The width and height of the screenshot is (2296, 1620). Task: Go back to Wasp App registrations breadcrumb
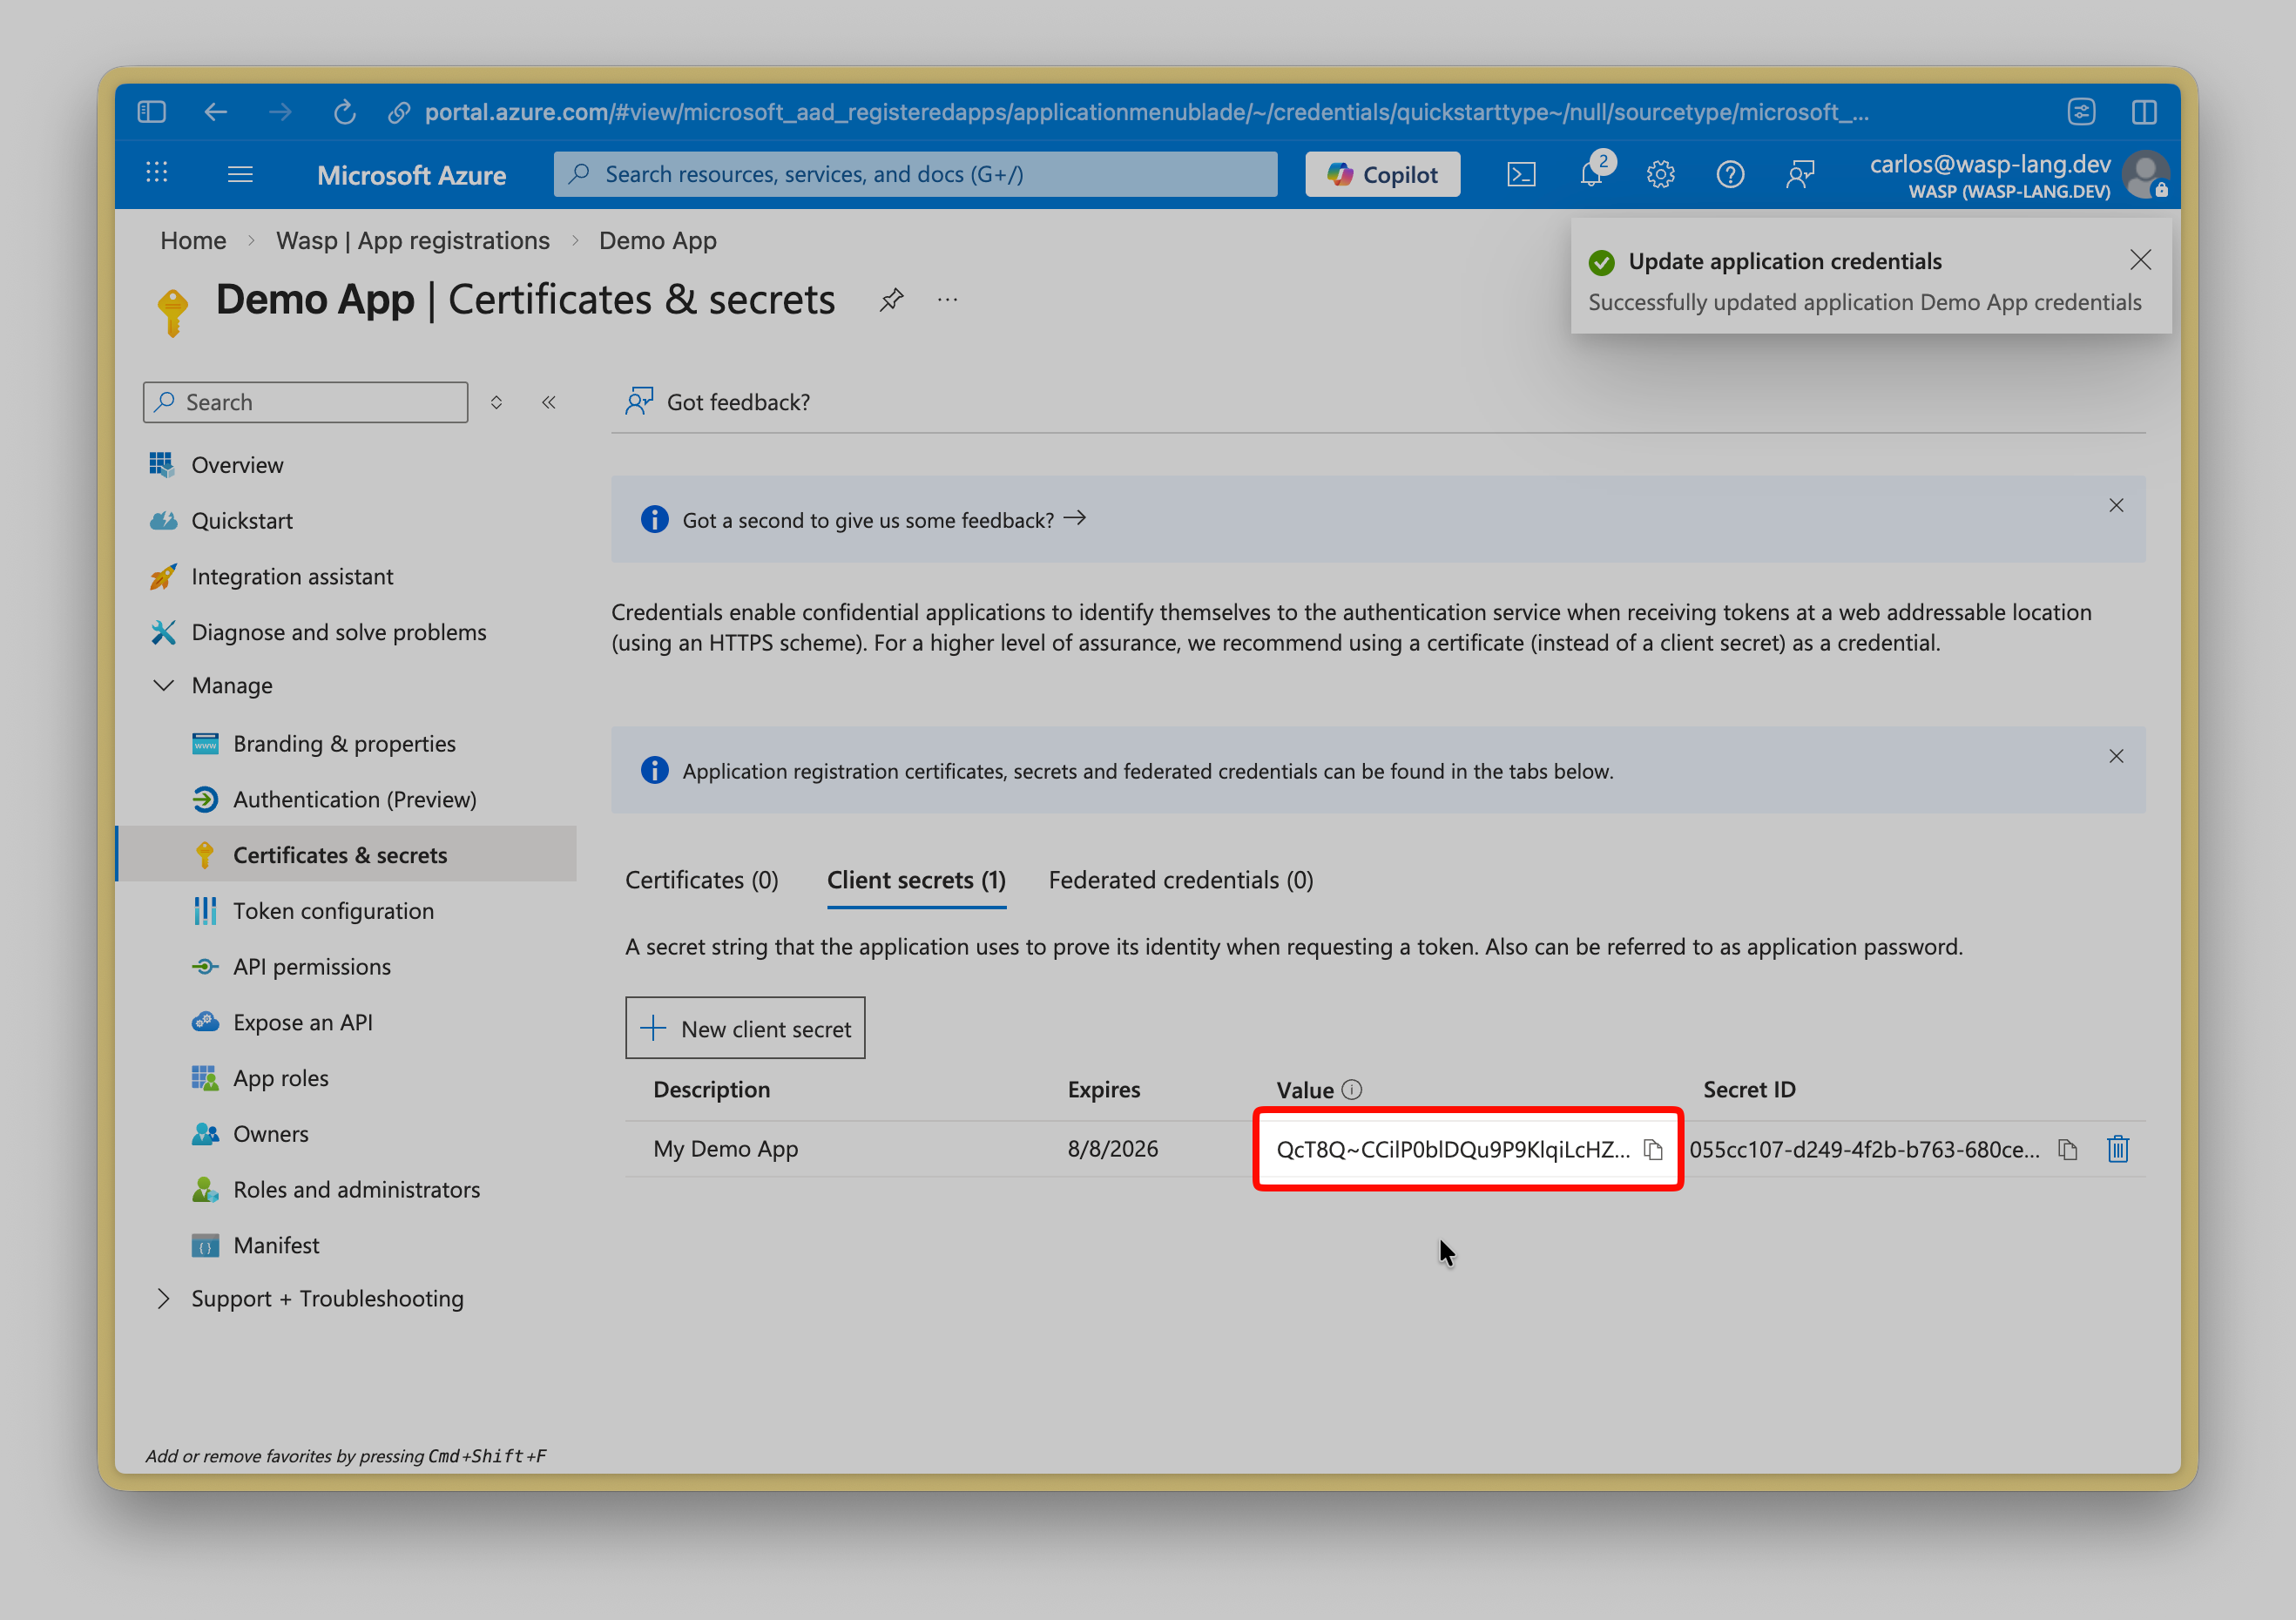point(412,240)
